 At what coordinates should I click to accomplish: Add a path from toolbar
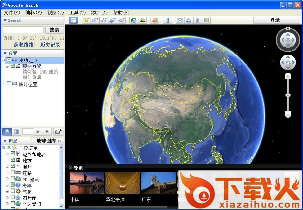(x=104, y=20)
